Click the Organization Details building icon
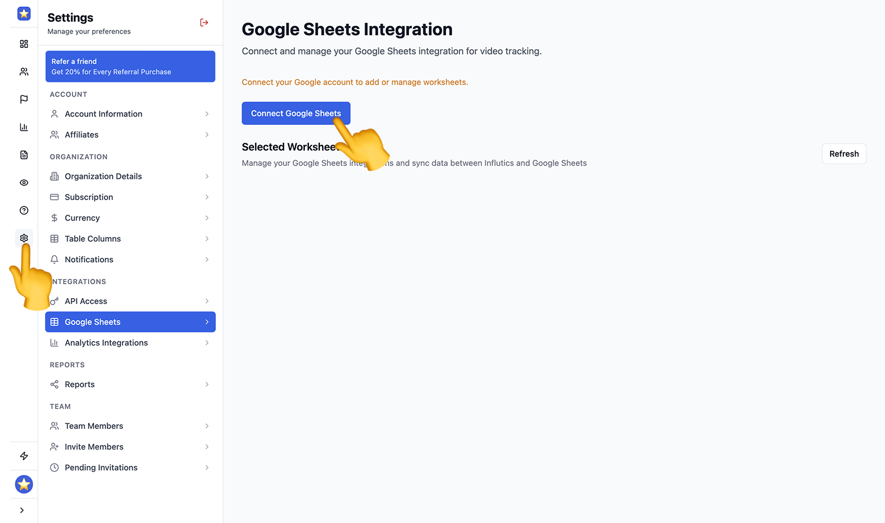Viewport: 885px width, 523px height. click(54, 176)
